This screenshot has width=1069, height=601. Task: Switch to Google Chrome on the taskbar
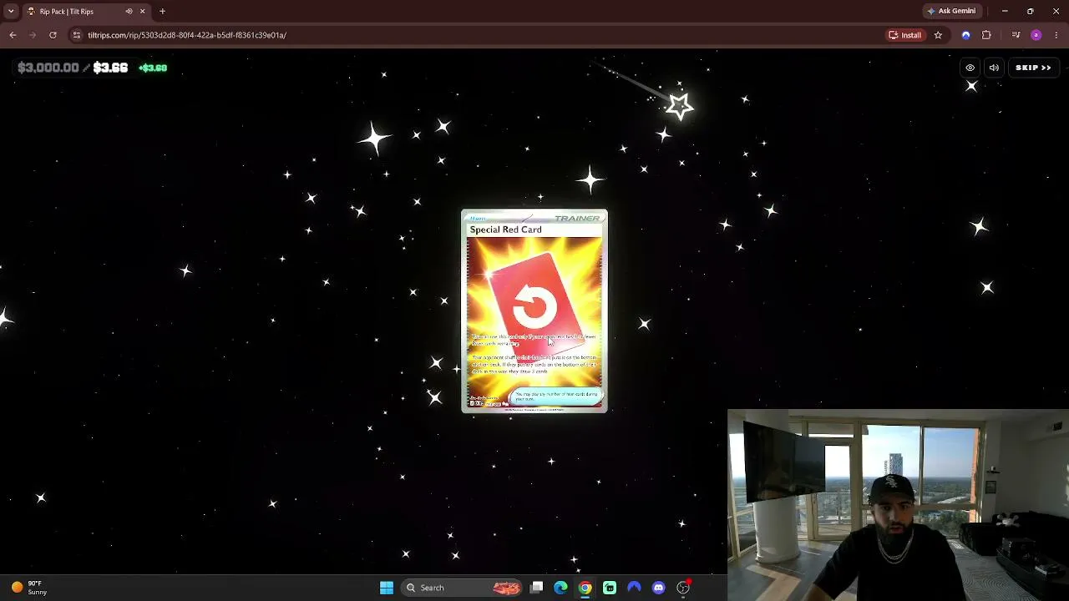[x=585, y=588]
